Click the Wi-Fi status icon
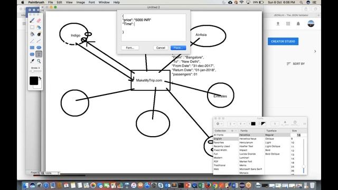 tap(242, 2)
